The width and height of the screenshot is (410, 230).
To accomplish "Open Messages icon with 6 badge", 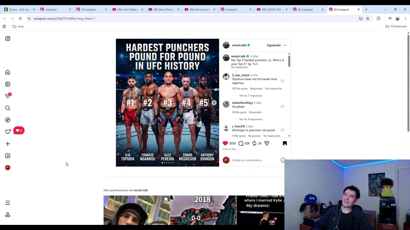I will click(8, 96).
